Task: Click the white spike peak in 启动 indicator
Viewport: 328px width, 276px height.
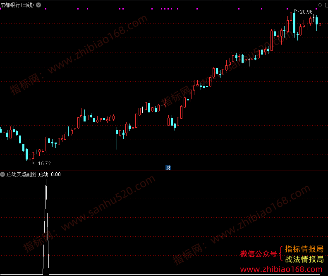Action: (46, 180)
